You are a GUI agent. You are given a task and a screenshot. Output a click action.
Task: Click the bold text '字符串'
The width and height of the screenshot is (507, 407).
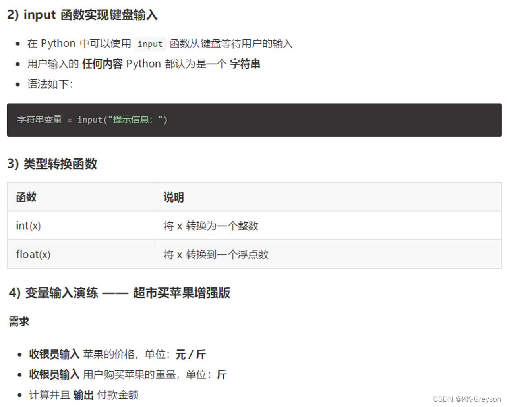click(245, 64)
